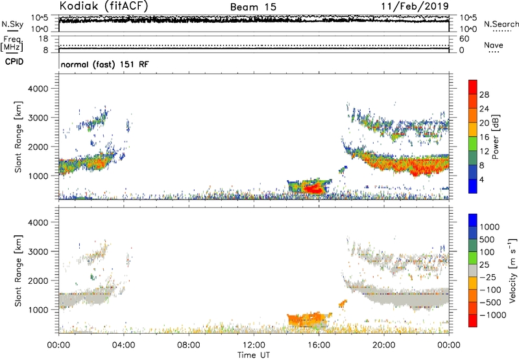Click the '16:00' time axis tick label
519x359 pixels.
pyautogui.click(x=319, y=345)
